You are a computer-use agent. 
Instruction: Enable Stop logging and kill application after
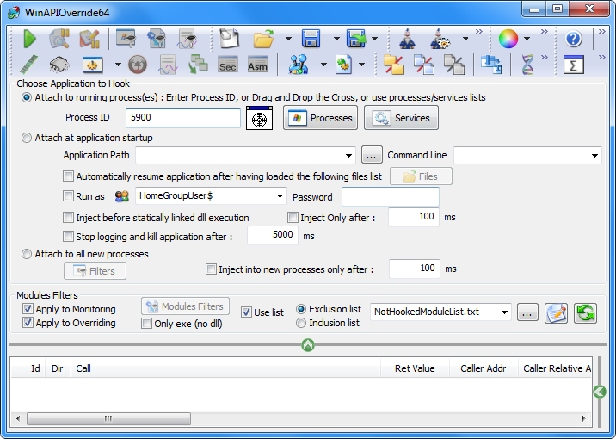(x=68, y=236)
